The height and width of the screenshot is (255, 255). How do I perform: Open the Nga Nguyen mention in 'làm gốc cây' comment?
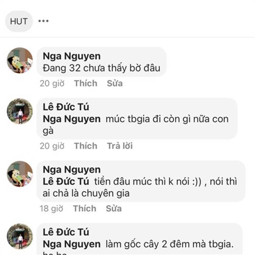pos(72,244)
